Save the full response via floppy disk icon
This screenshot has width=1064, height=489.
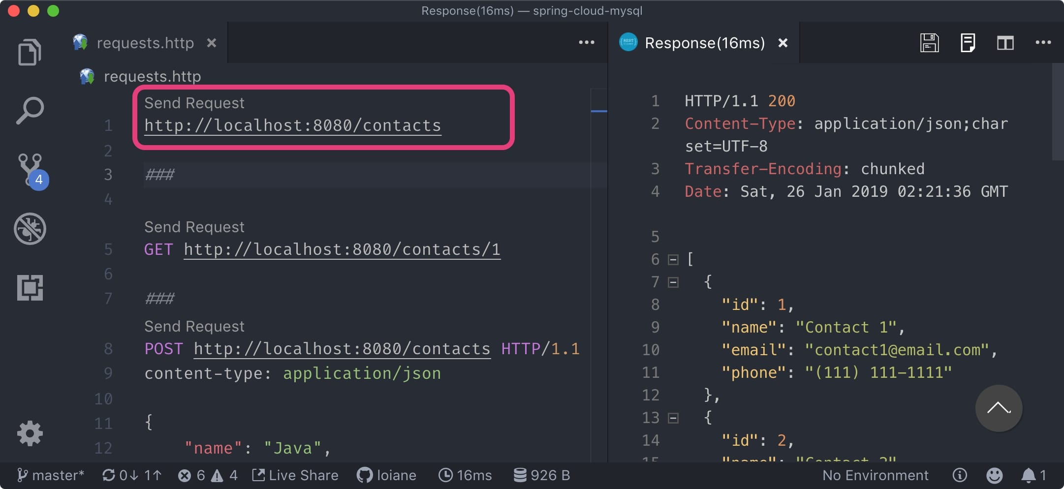[929, 43]
